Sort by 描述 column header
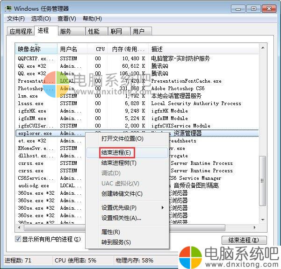 (x=203, y=49)
